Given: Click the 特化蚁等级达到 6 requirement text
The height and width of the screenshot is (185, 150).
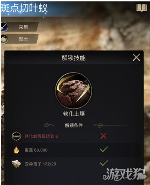Looking at the screenshot, I should 41,136.
